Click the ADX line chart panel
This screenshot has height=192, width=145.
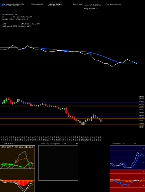[x=17, y=157]
